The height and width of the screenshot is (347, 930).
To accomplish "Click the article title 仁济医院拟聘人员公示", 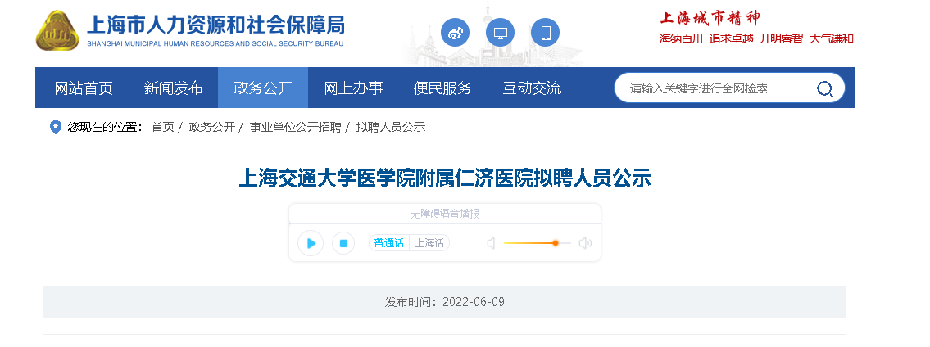I will point(445,178).
